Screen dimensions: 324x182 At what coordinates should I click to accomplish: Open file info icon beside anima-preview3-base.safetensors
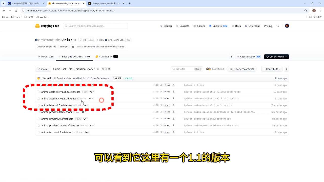point(92,125)
